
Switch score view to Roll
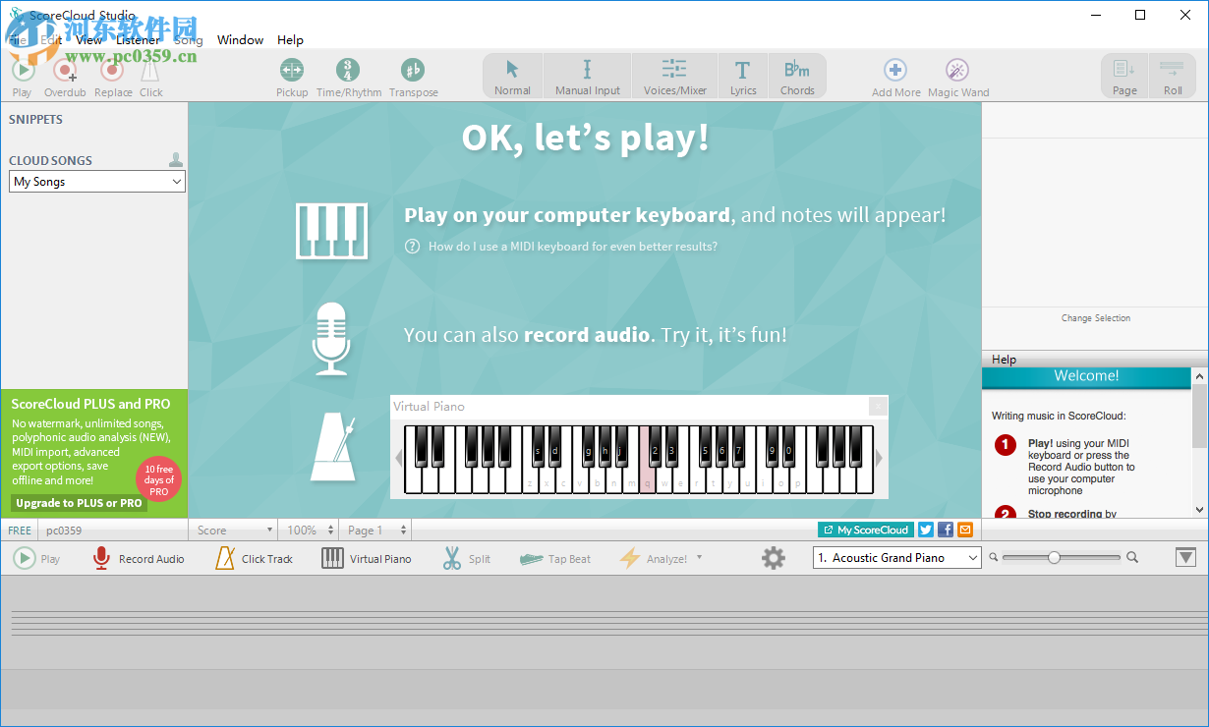[x=1173, y=75]
